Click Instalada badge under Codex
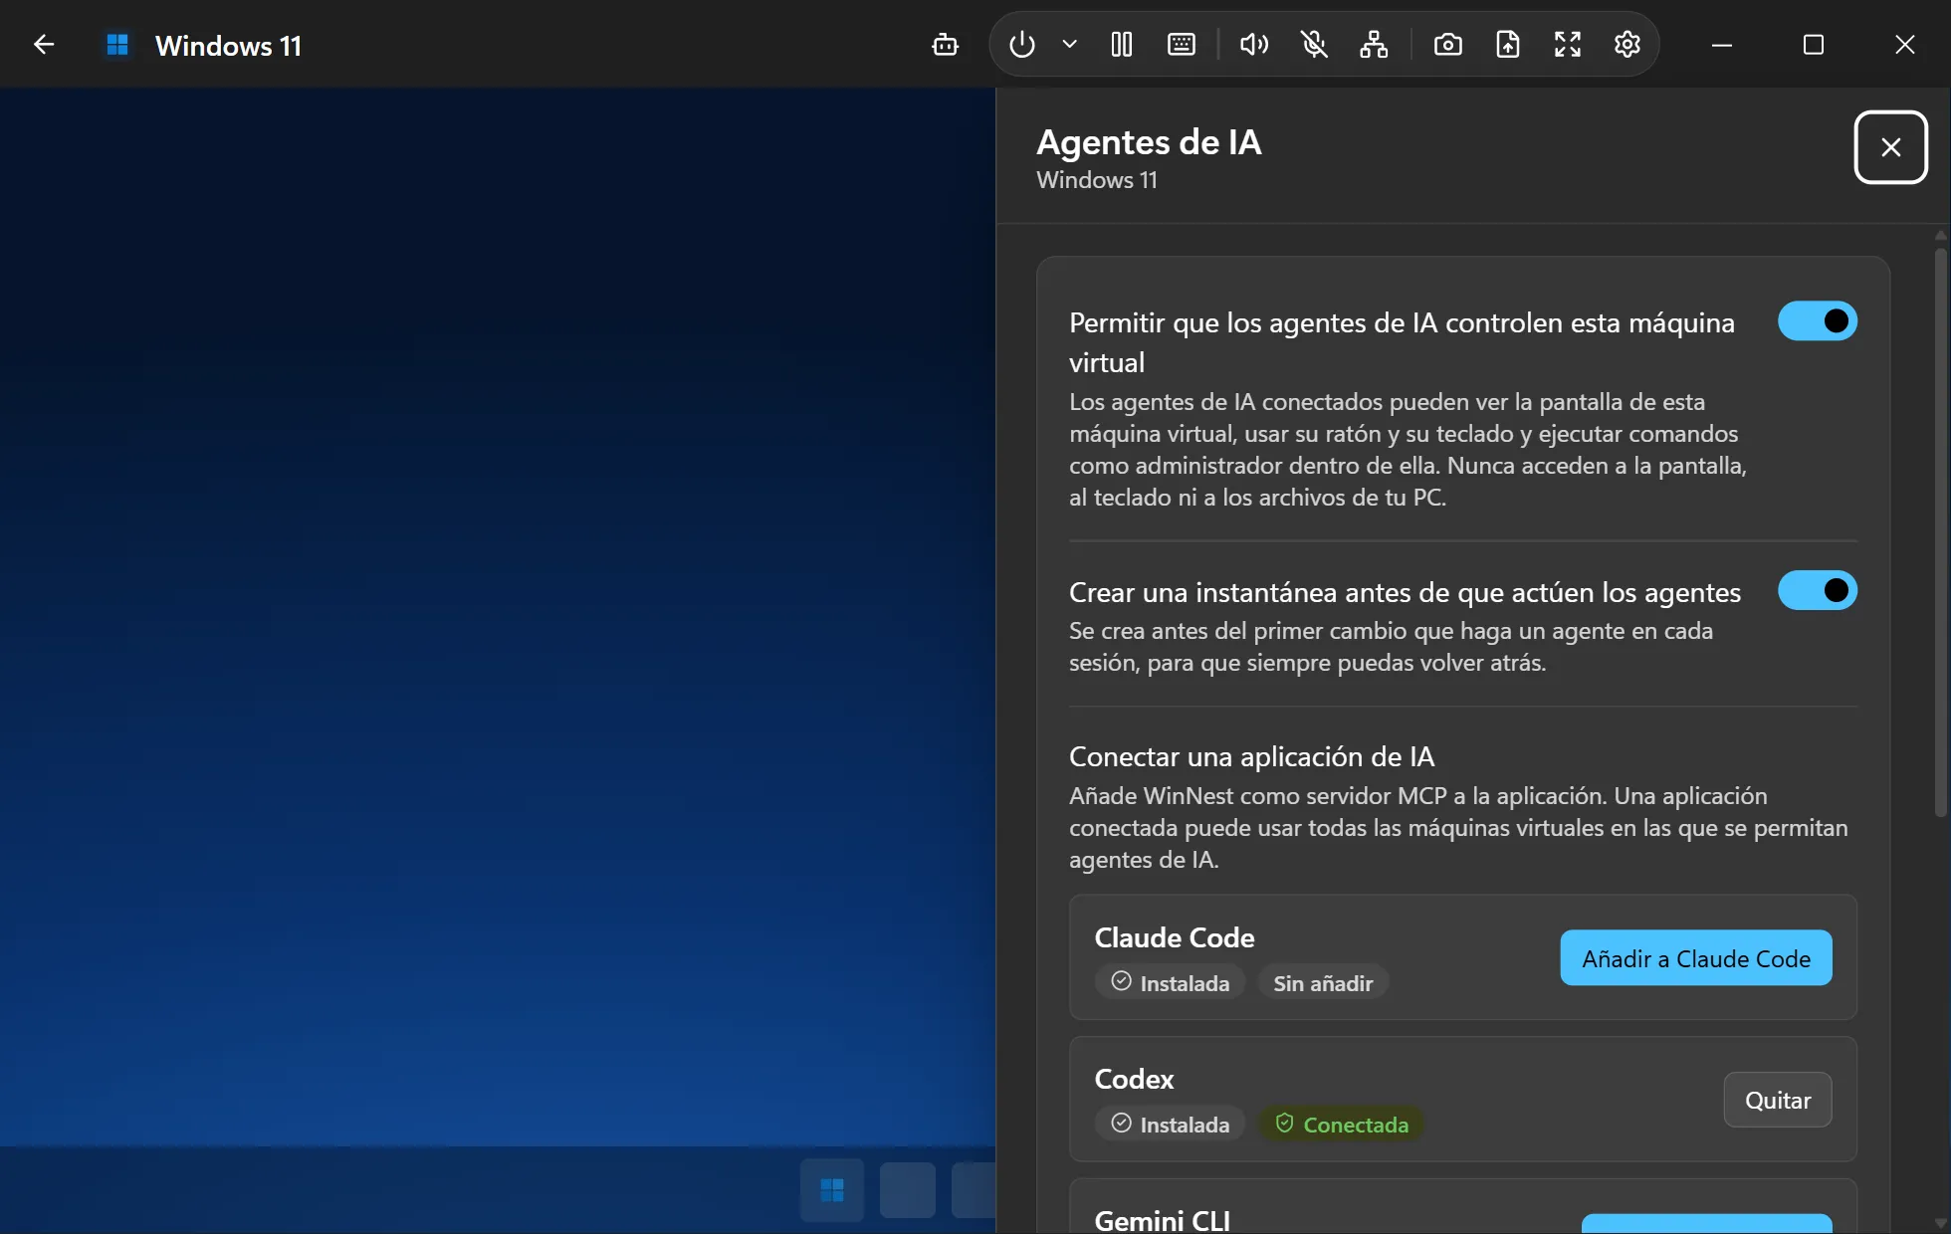This screenshot has width=1951, height=1234. coord(1170,1125)
